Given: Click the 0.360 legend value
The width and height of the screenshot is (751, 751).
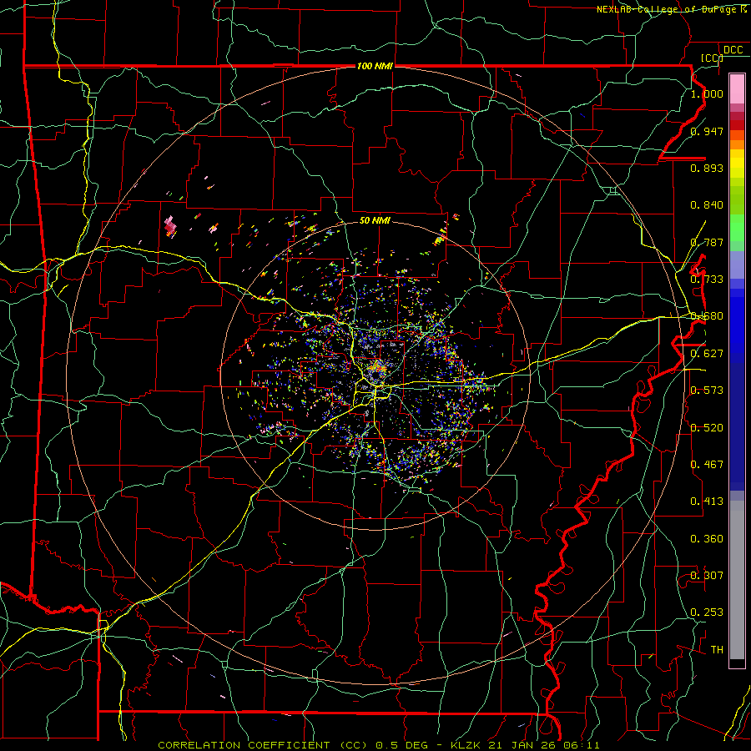Looking at the screenshot, I should pyautogui.click(x=707, y=539).
